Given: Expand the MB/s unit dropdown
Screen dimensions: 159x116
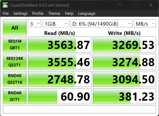Looking at the screenshot, I should 145,23.
